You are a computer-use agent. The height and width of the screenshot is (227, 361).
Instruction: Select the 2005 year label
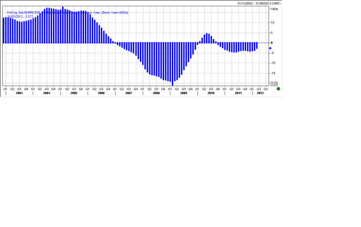[x=74, y=93]
